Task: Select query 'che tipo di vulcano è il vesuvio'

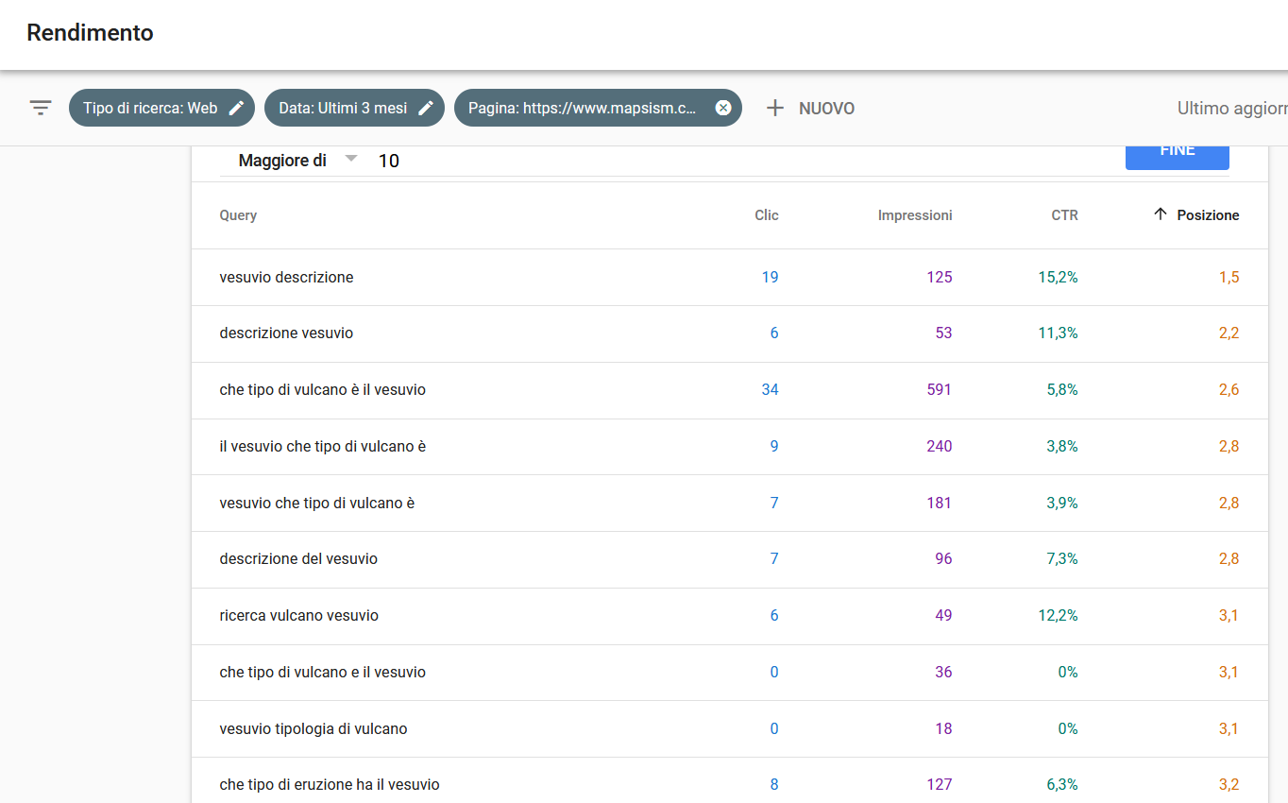Action: [322, 389]
